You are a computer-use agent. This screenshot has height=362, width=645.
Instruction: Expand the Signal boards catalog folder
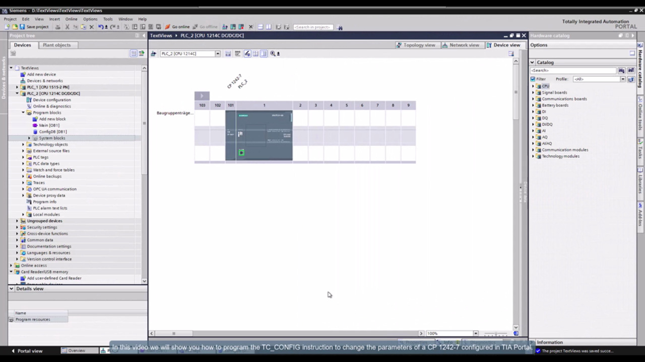point(533,93)
